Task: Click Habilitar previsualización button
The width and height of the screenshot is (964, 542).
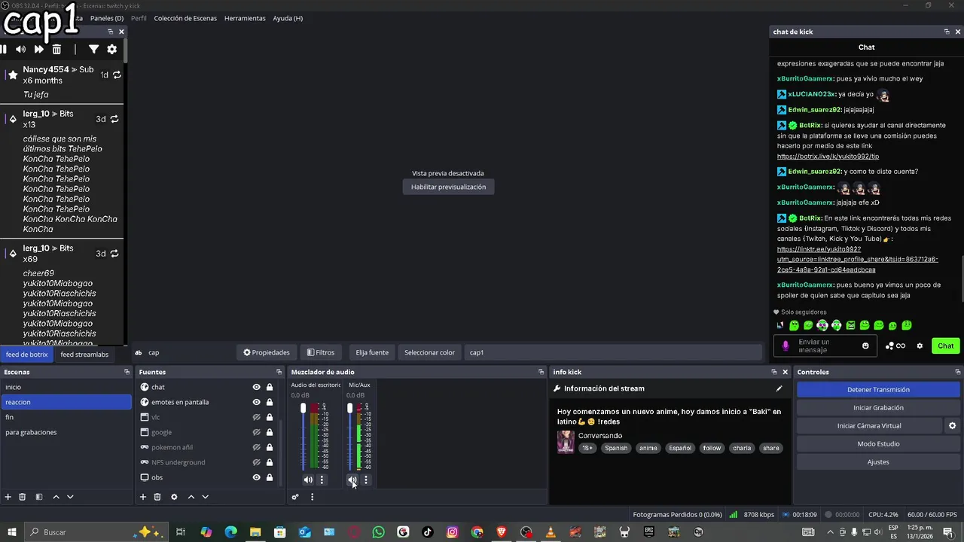Action: coord(448,187)
